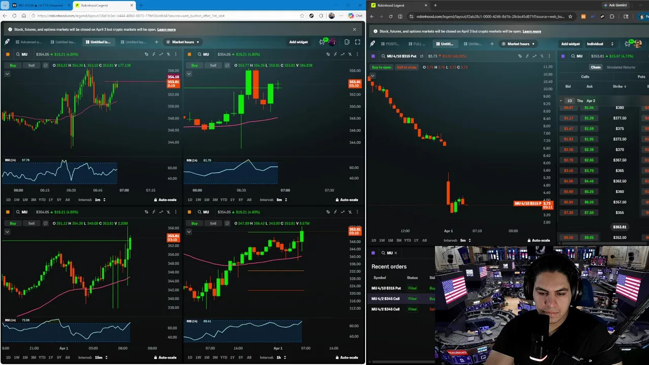
Task: Open indicators icon in 5m MU chart header
Action: pyautogui.click(x=335, y=54)
